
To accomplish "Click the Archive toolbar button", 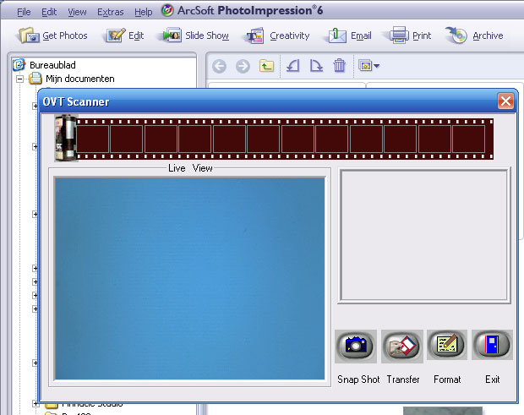I will point(474,35).
